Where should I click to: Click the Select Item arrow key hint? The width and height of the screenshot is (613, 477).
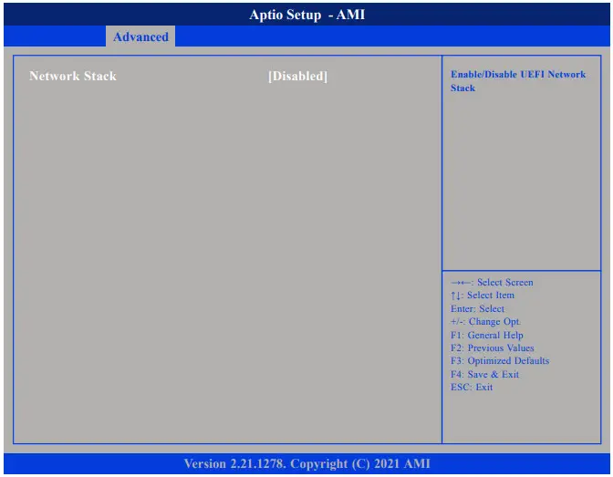(483, 296)
